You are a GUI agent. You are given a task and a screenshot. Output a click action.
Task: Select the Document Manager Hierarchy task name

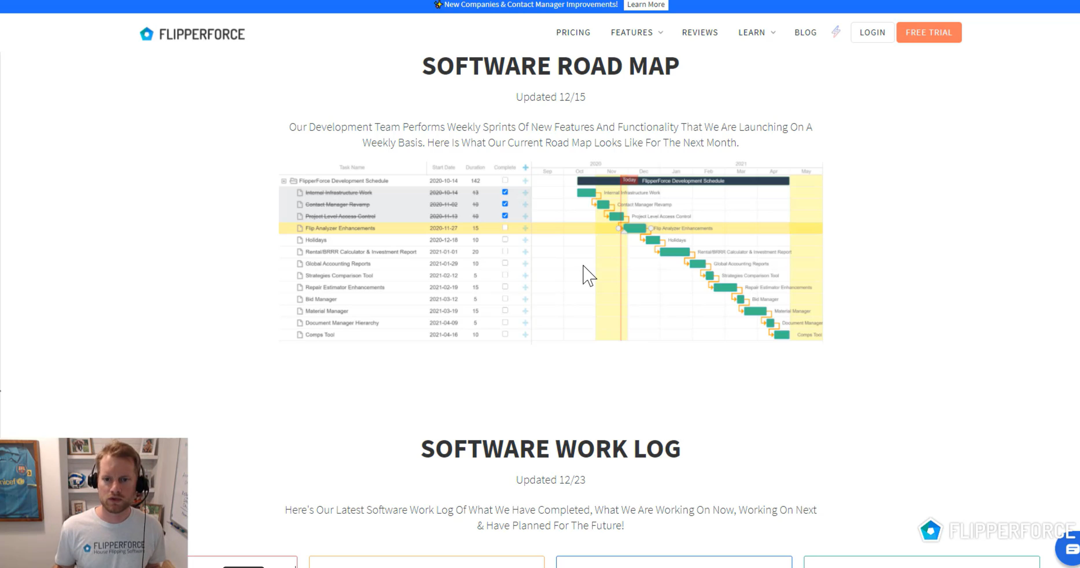[x=342, y=323]
